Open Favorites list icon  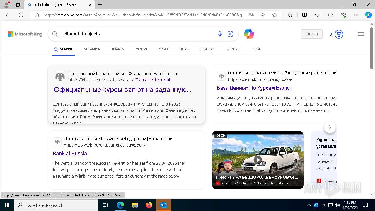click(318, 15)
